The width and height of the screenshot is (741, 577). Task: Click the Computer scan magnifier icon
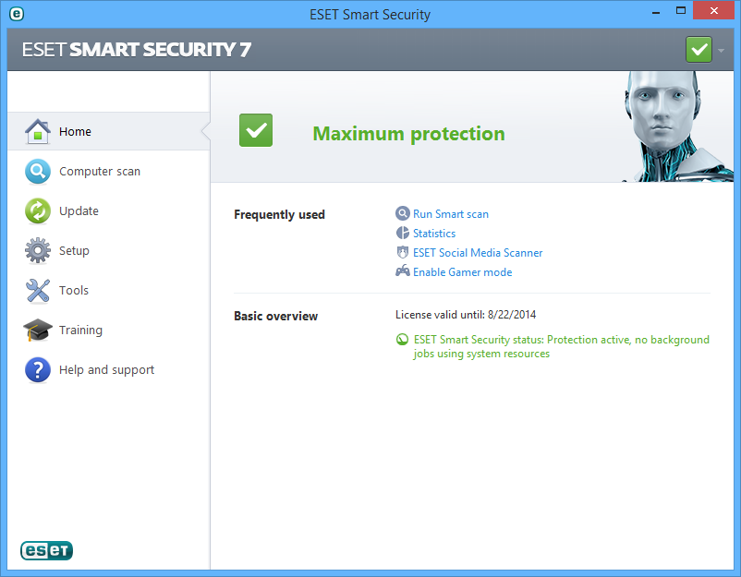pyautogui.click(x=37, y=172)
